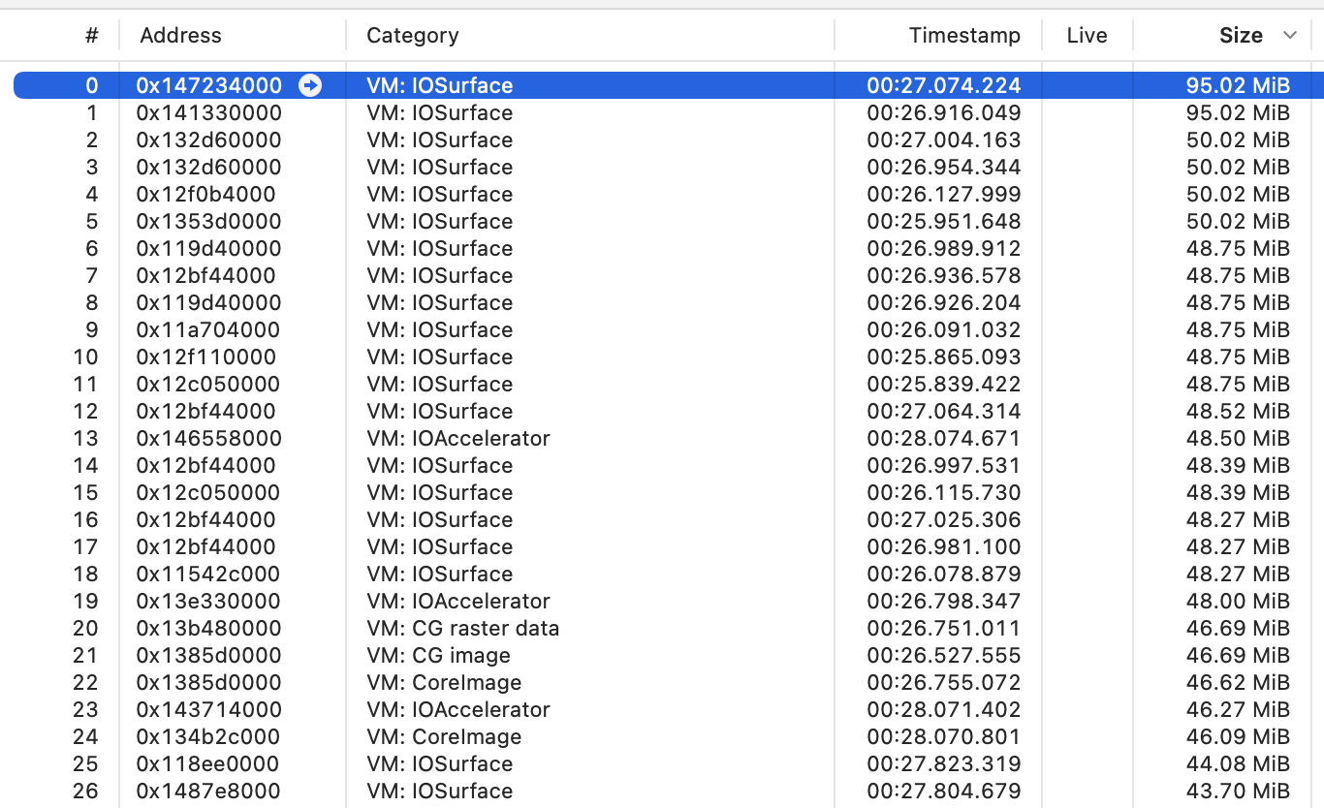Screen dimensions: 1324x808
Task: Sort by the Timestamp column header
Action: coord(963,36)
